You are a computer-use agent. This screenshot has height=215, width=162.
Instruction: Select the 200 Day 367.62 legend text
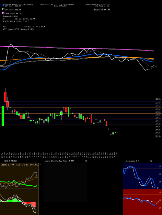coord(14,13)
